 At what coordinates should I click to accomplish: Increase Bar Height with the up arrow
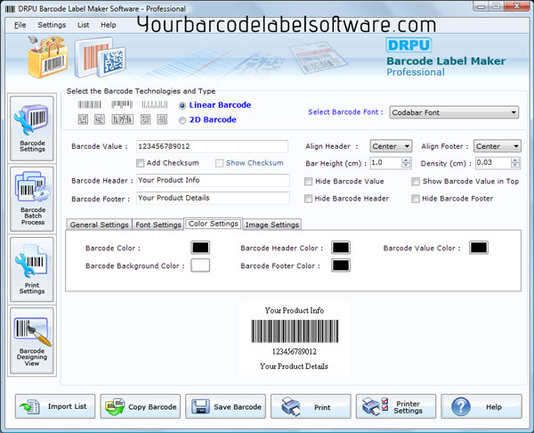pos(406,159)
